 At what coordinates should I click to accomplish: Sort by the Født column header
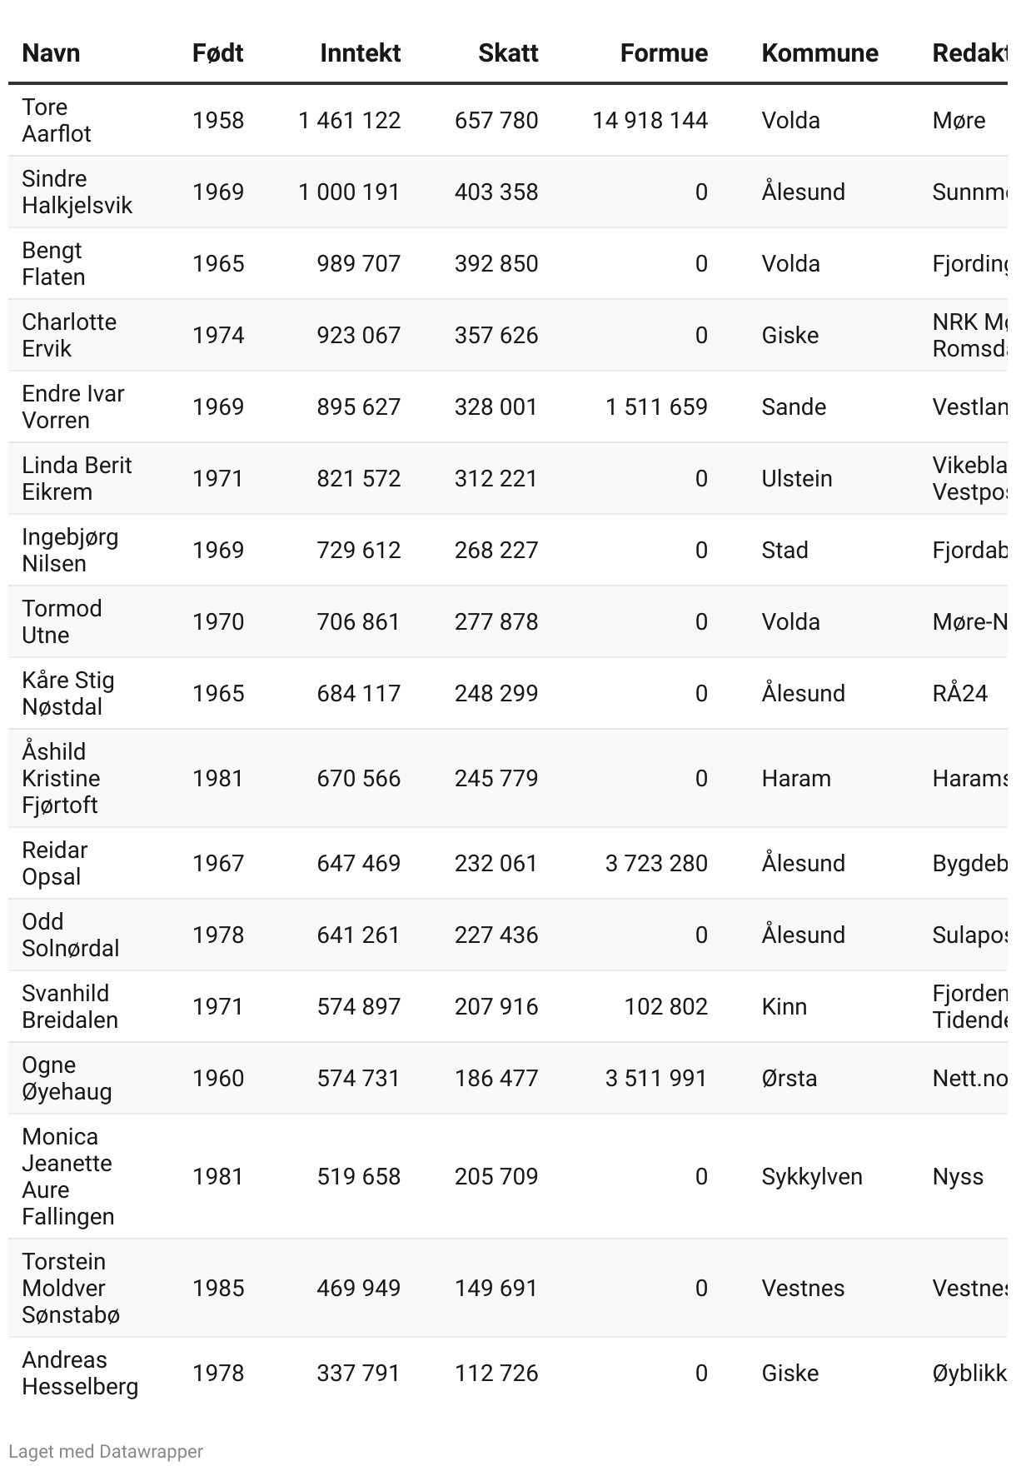click(217, 53)
